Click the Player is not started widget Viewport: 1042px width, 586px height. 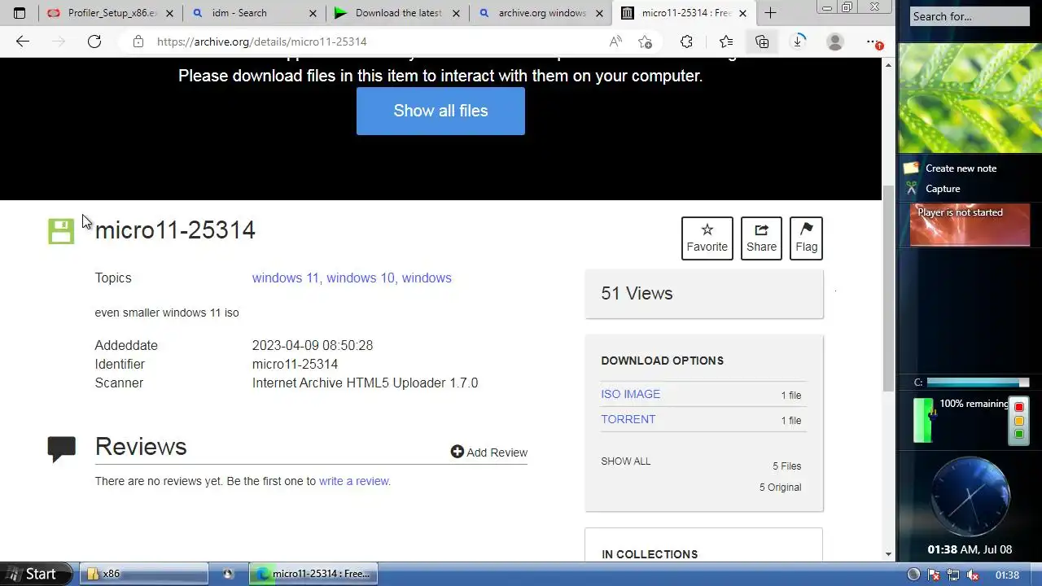pyautogui.click(x=970, y=225)
